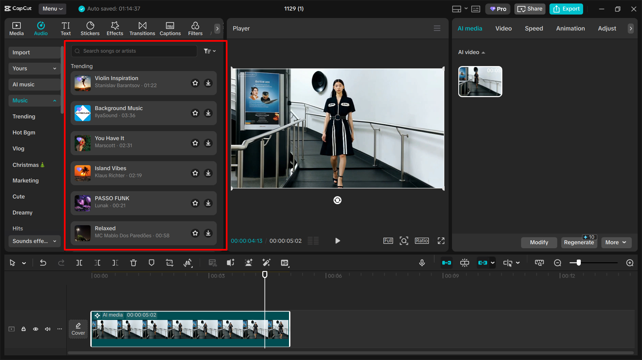Switch to the Video properties tab

[x=503, y=28]
